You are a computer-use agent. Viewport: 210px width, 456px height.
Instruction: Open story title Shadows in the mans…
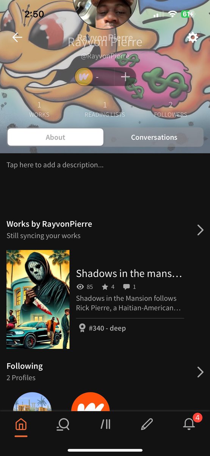[x=129, y=273]
